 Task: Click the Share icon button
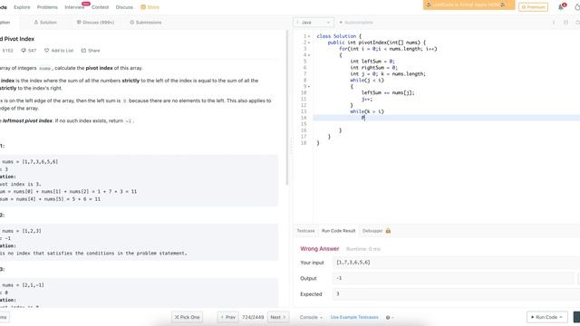click(x=91, y=51)
